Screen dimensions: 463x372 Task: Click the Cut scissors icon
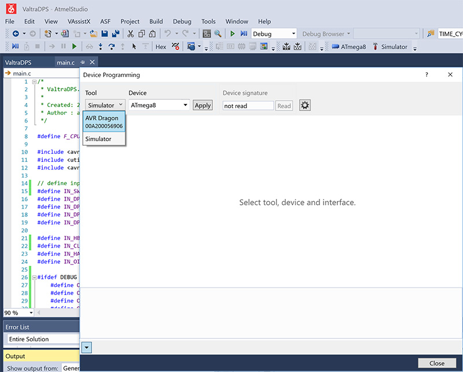131,34
